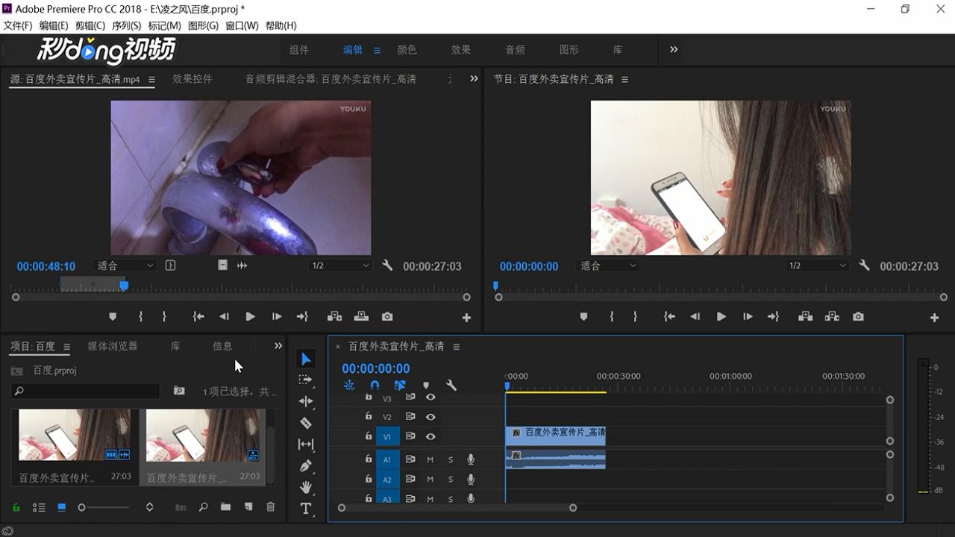Open Program monitor zoom level dropdown
Viewport: 955px width, 537px height.
[x=608, y=266]
